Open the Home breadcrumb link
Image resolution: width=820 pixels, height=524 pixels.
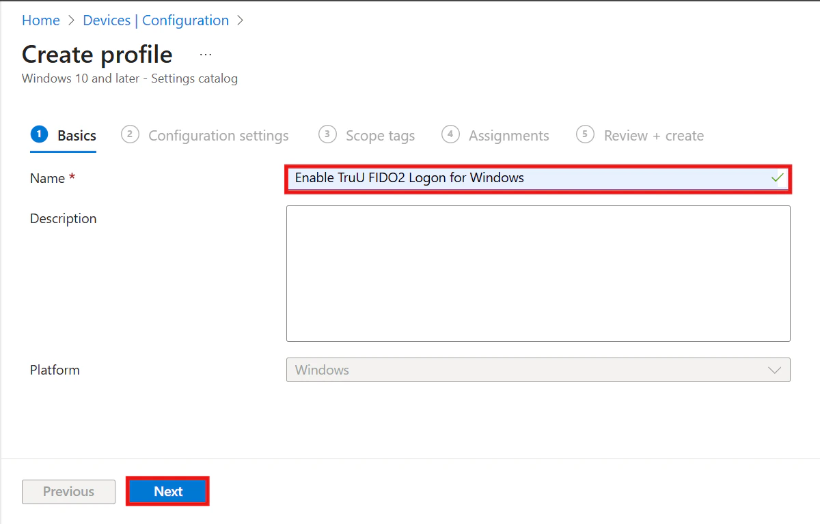tap(41, 20)
